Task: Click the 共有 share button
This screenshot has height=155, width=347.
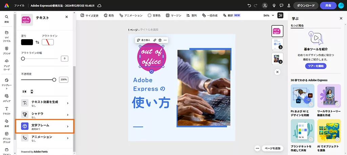Action: pos(328,5)
